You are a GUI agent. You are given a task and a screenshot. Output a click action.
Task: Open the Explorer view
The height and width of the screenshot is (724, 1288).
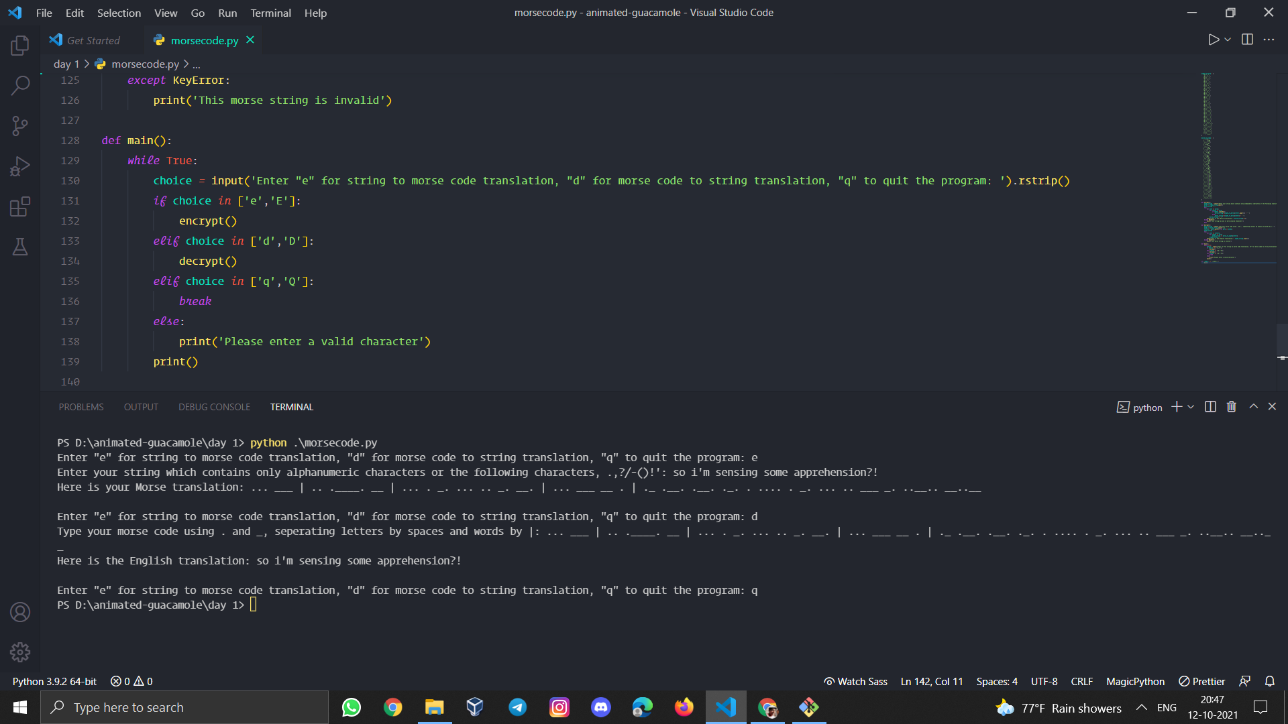[19, 45]
